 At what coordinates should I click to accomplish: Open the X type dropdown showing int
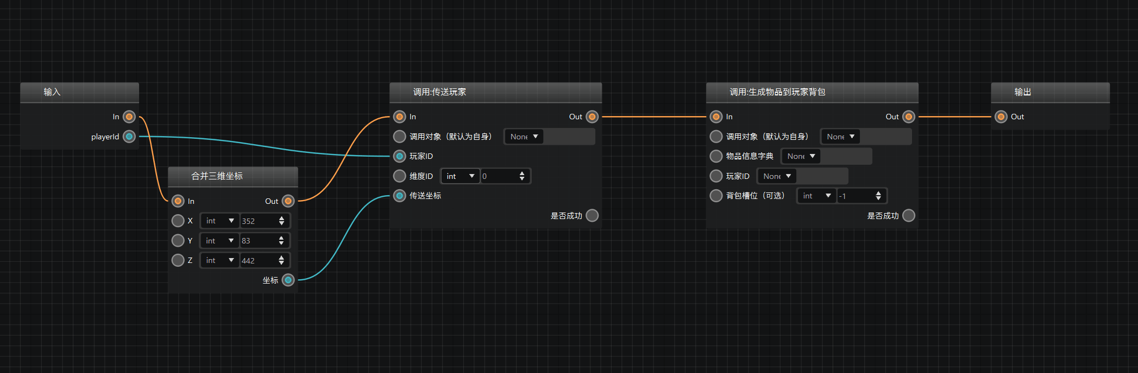pyautogui.click(x=220, y=221)
